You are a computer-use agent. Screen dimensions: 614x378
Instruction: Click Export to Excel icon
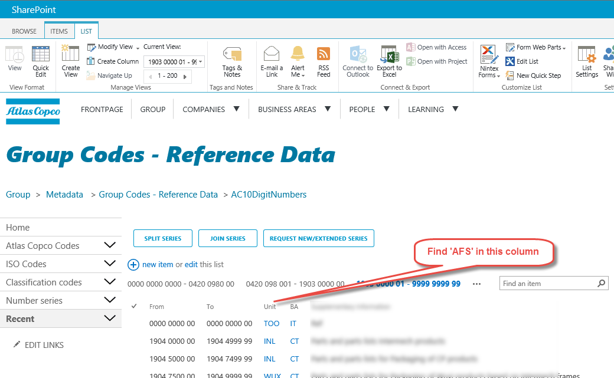[x=389, y=61]
